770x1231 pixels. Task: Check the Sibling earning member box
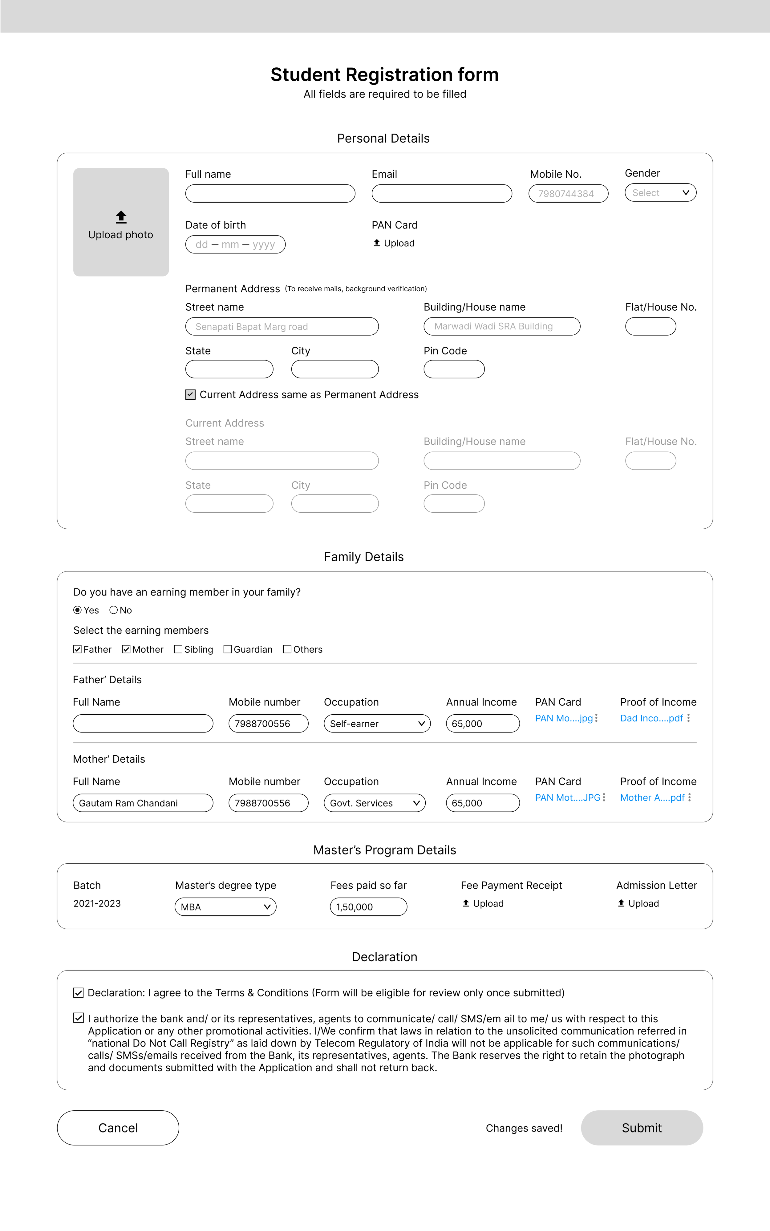(x=178, y=649)
